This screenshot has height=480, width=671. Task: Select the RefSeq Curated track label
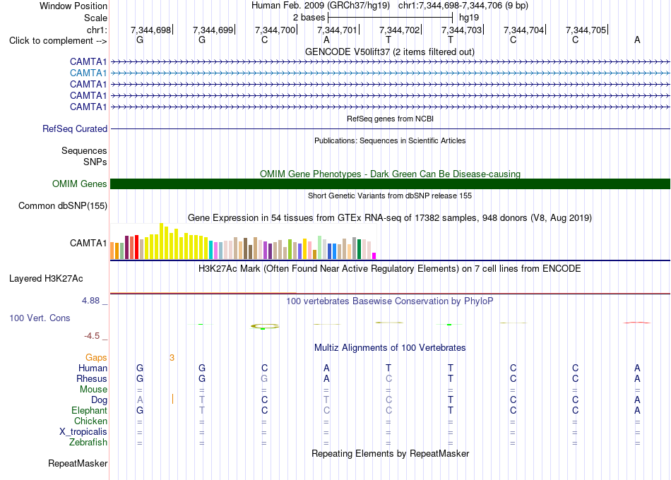pos(74,128)
